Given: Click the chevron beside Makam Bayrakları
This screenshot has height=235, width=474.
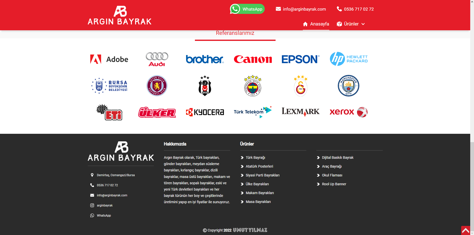Looking at the screenshot, I should click(242, 193).
